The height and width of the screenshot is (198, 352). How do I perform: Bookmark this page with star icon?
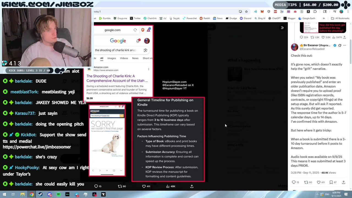[x=246, y=12]
